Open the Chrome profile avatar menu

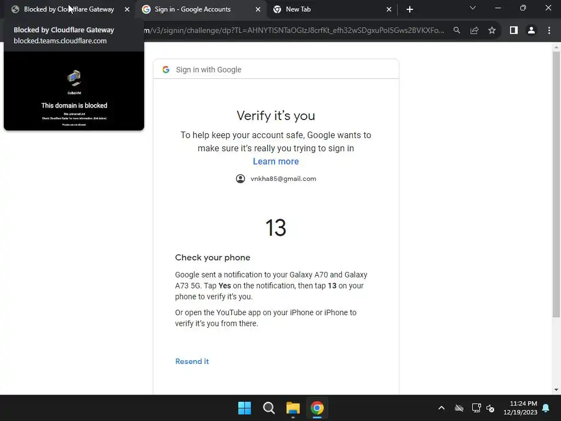tap(531, 31)
